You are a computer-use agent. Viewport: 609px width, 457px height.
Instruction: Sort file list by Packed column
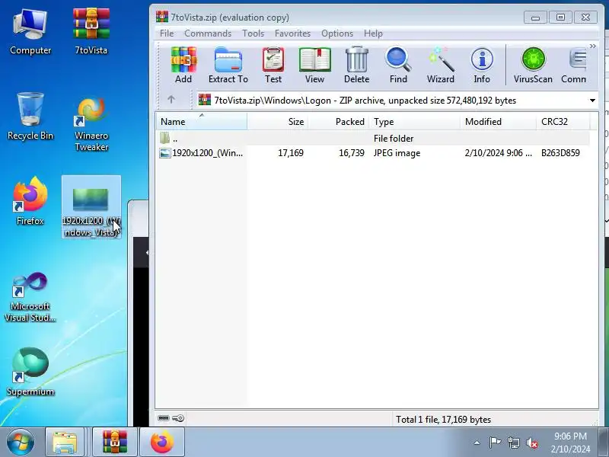point(338,122)
